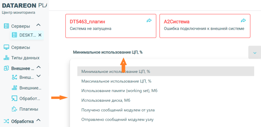The height and width of the screenshot is (127, 261).
Task: Open the Внешние... tree item
Action: coord(30,88)
